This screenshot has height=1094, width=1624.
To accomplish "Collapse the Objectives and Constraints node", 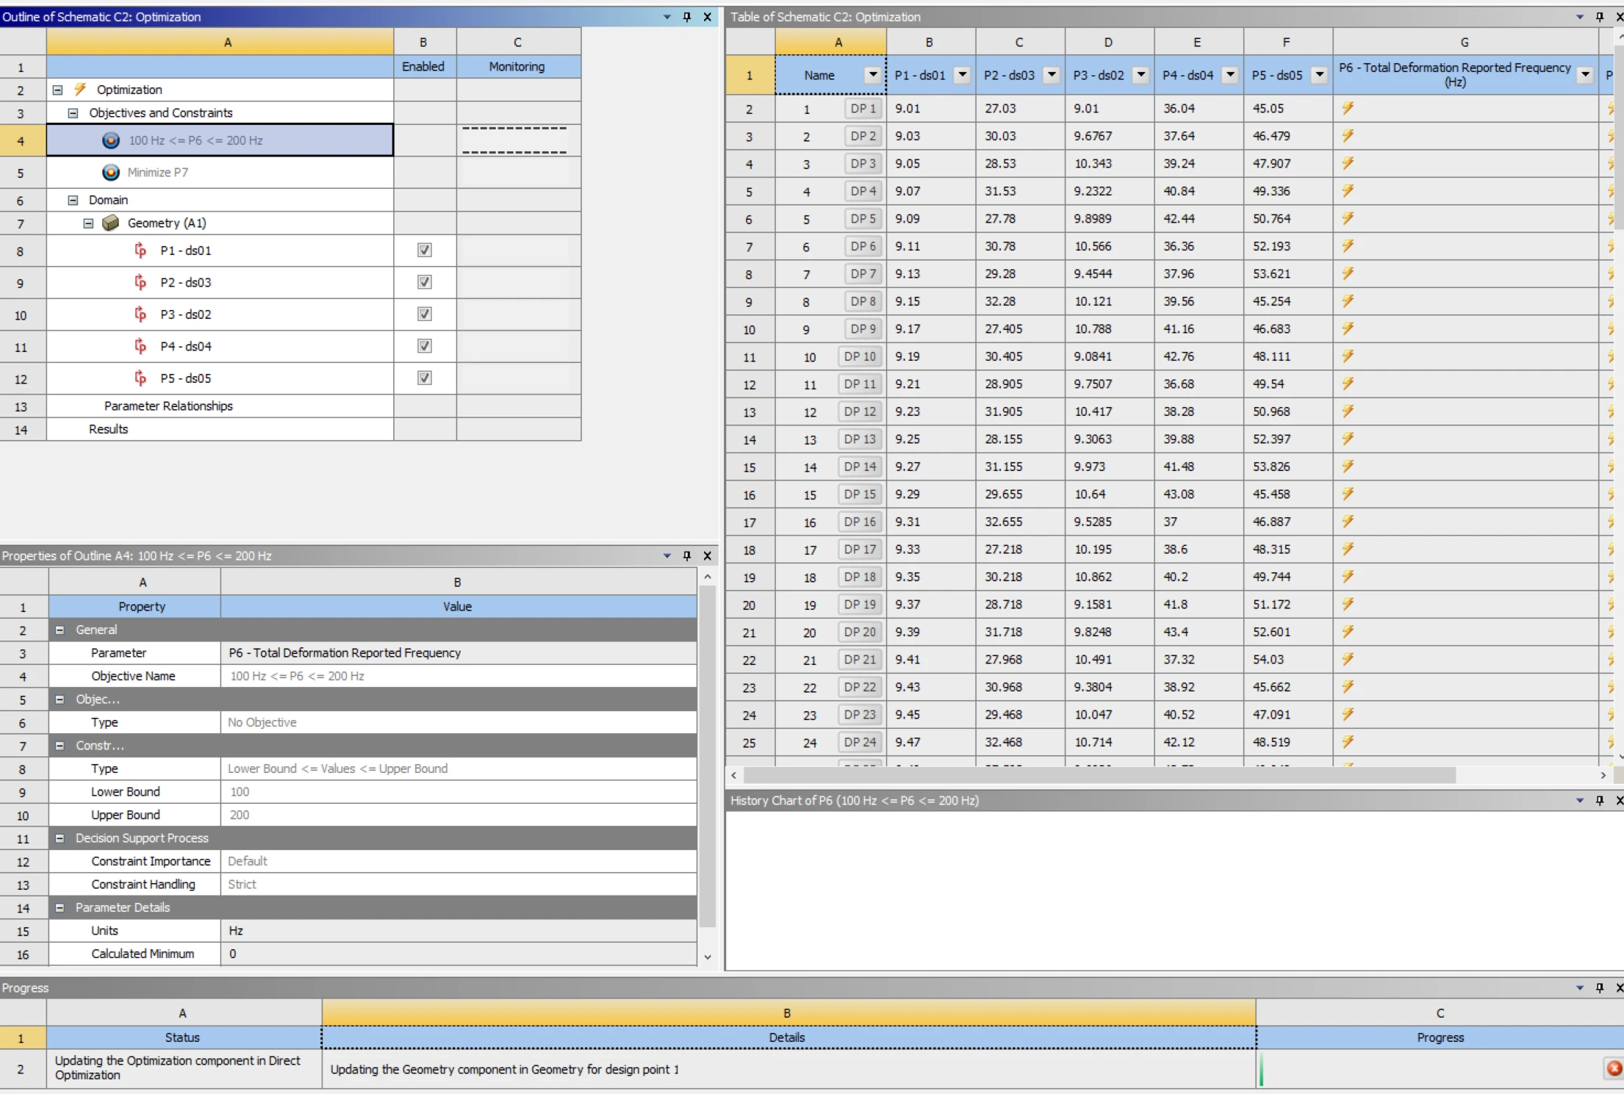I will coord(73,113).
